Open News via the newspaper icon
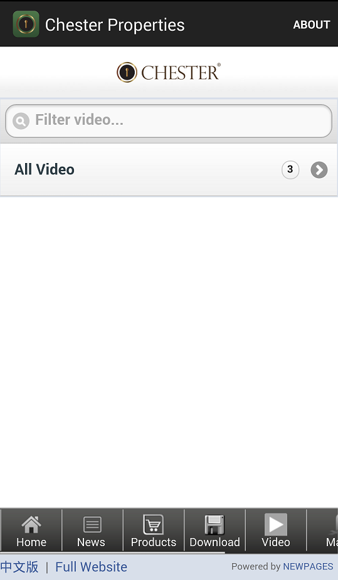 click(92, 525)
